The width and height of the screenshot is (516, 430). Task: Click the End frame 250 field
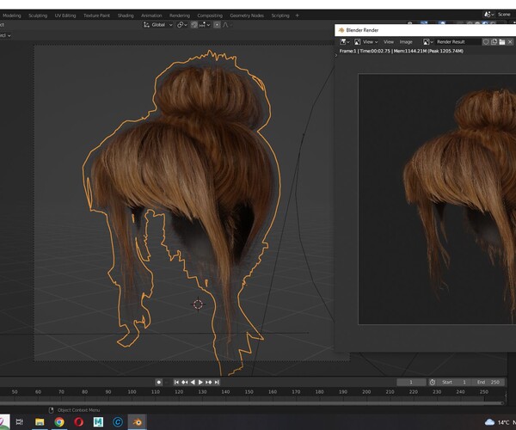tap(488, 382)
